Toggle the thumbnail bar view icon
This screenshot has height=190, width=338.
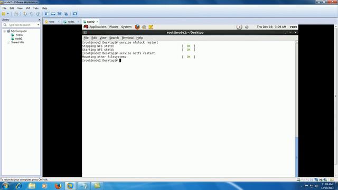coord(53,14)
